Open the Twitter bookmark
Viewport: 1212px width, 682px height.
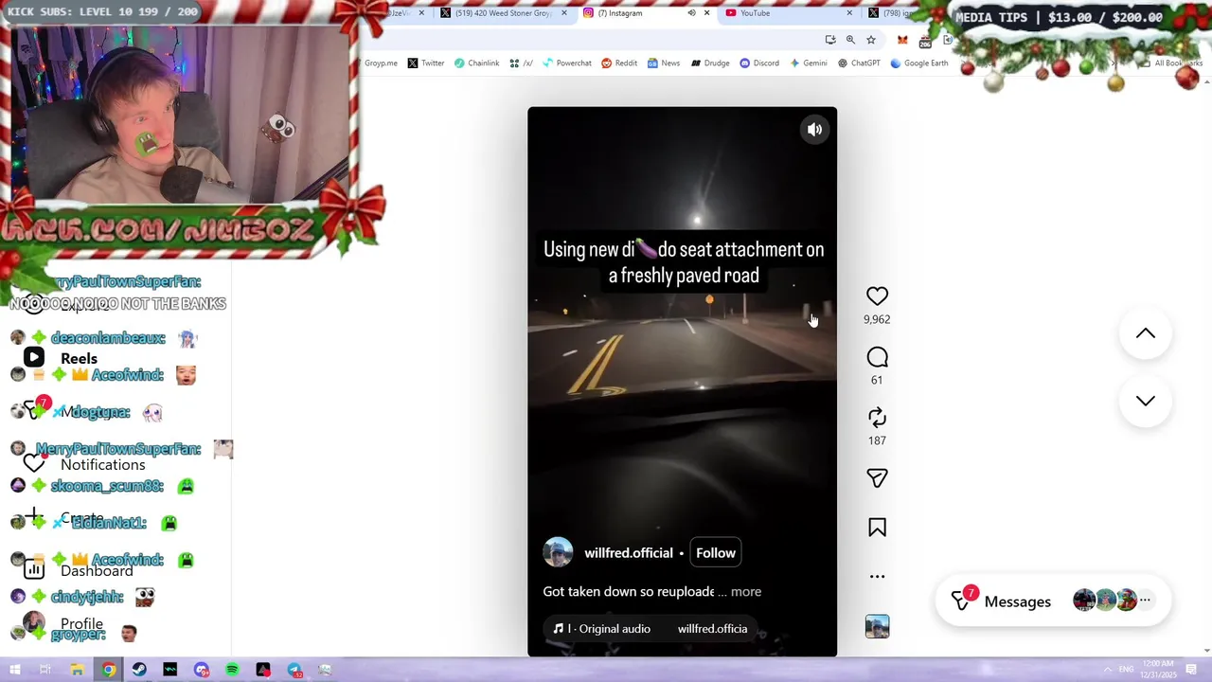pyautogui.click(x=426, y=63)
